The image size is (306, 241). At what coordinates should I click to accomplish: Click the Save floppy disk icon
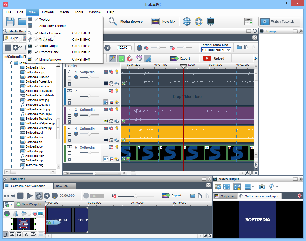click(10, 22)
